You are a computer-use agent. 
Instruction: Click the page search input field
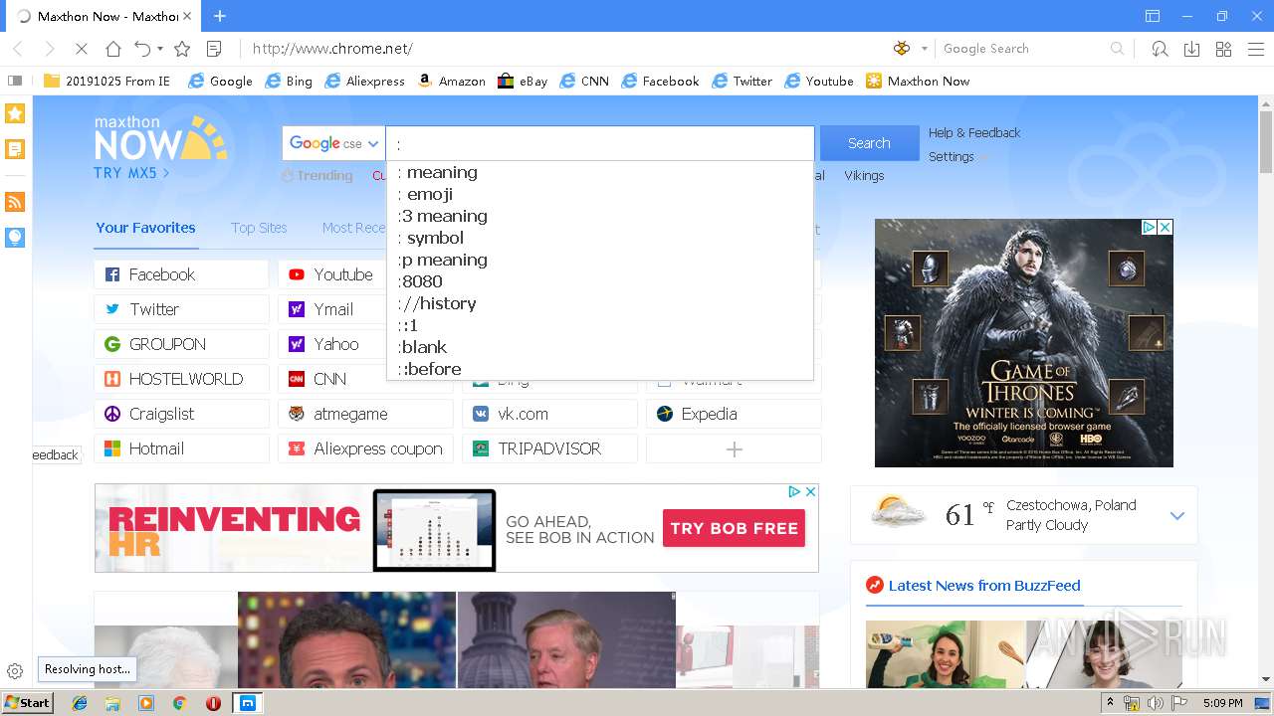600,143
